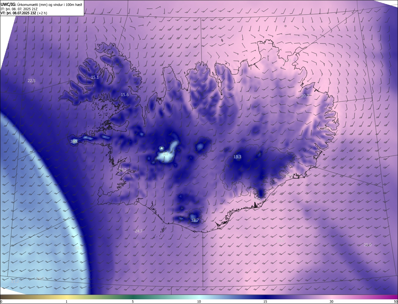The height and width of the screenshot is (304, 398).
Task: Click the '50' tick on color scale
Action: 395,302
